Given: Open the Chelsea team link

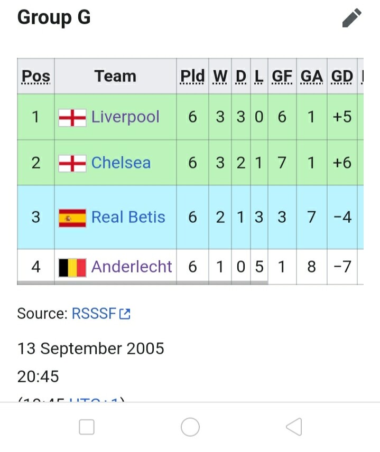Looking at the screenshot, I should [121, 163].
